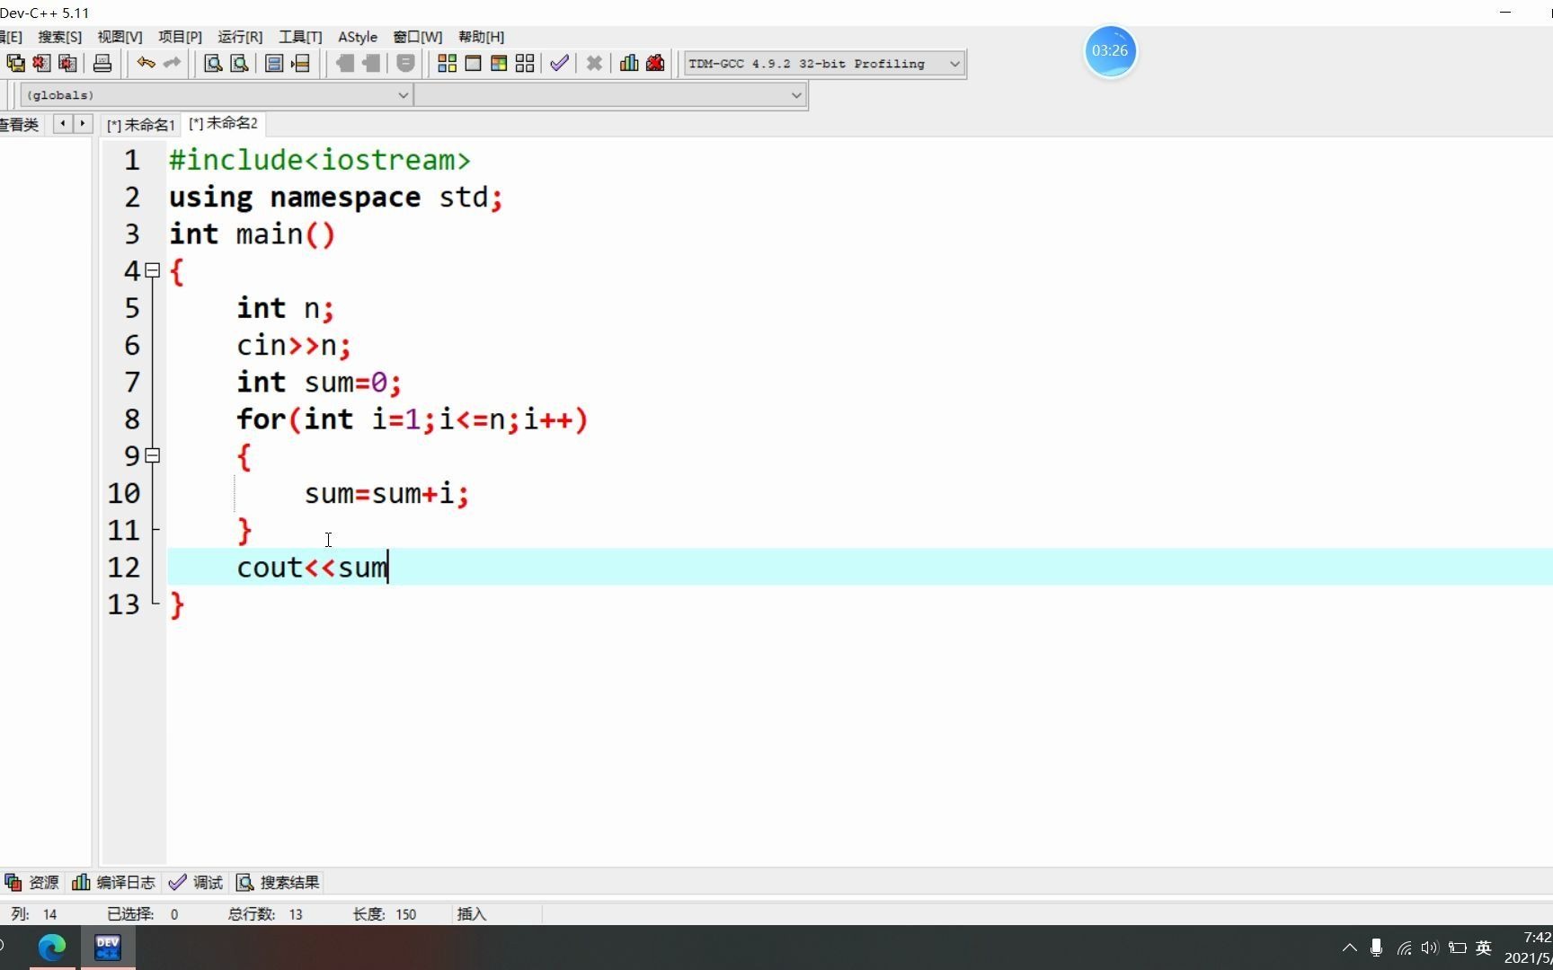Click the Indent toolbar icon
The image size is (1553, 970).
click(x=344, y=63)
